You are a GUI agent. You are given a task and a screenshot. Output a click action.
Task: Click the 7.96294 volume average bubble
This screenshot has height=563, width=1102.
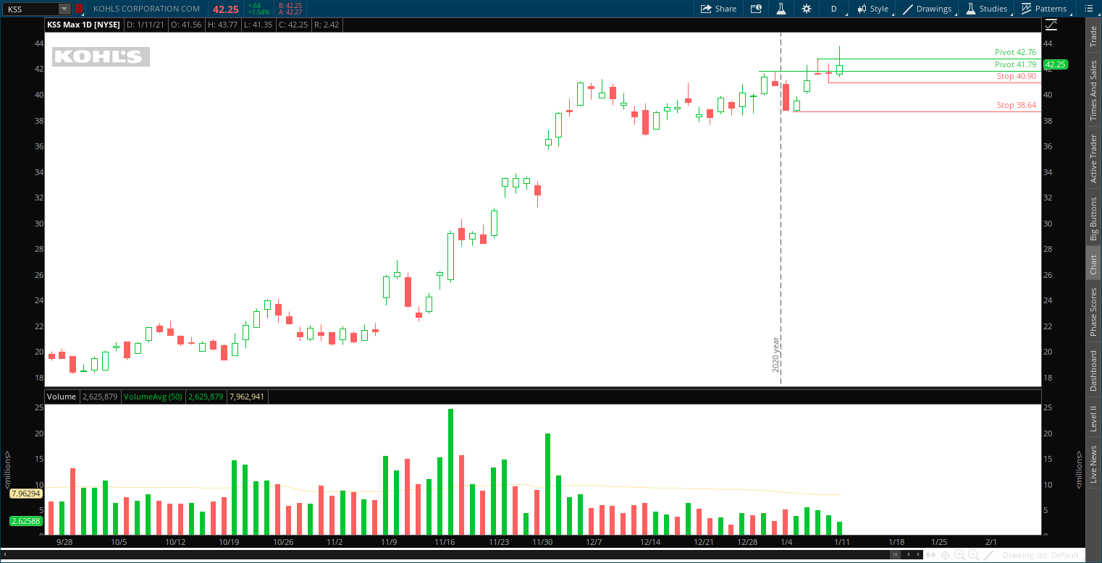point(25,494)
